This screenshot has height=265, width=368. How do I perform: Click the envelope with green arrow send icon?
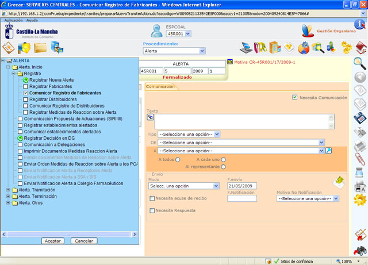(x=339, y=183)
